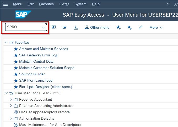Open the Extras menu
This screenshot has height=127, width=178.
[64, 4]
